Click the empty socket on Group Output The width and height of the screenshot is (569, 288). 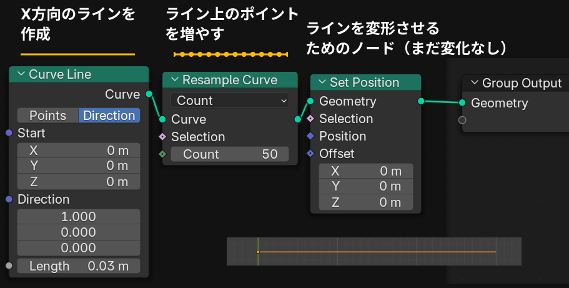point(462,120)
